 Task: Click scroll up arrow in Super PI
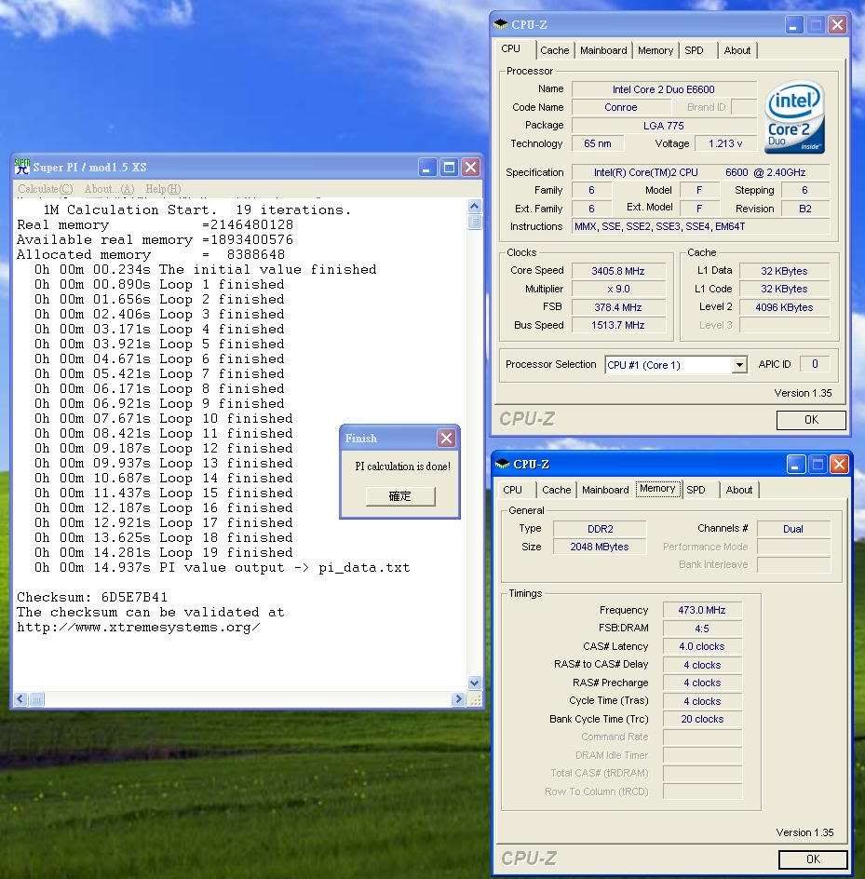474,206
